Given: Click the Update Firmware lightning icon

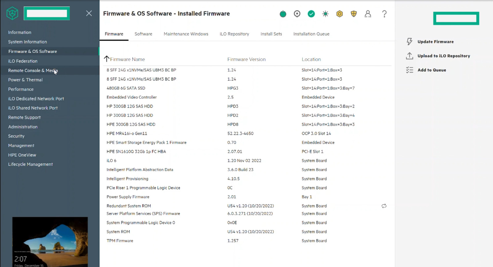Looking at the screenshot, I should tap(409, 42).
